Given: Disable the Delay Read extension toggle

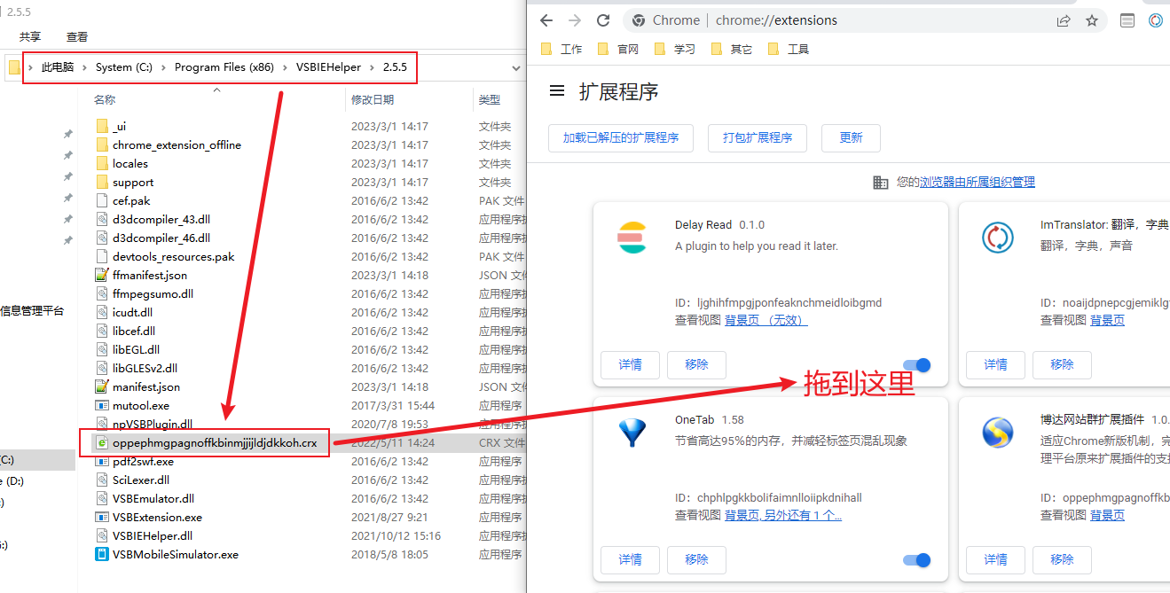Looking at the screenshot, I should [917, 365].
